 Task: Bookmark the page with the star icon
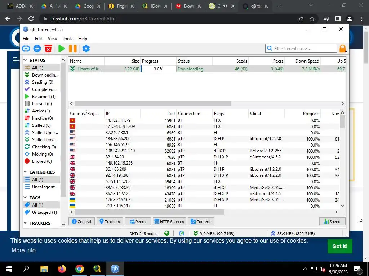pos(312,19)
